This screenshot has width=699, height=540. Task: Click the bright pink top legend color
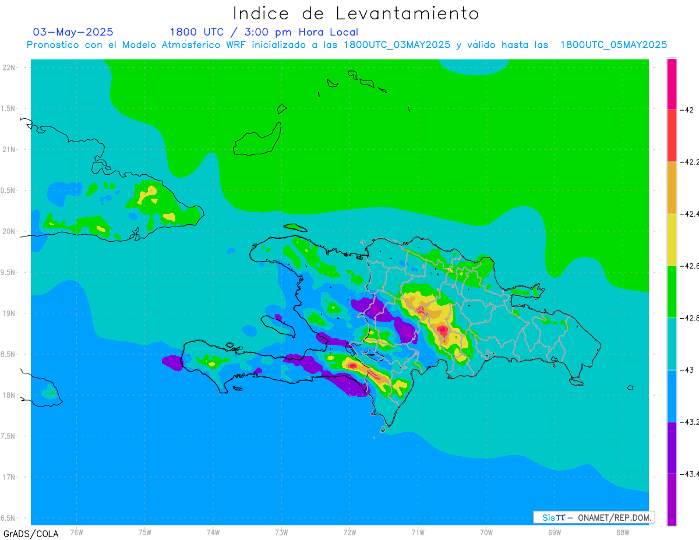click(x=672, y=84)
